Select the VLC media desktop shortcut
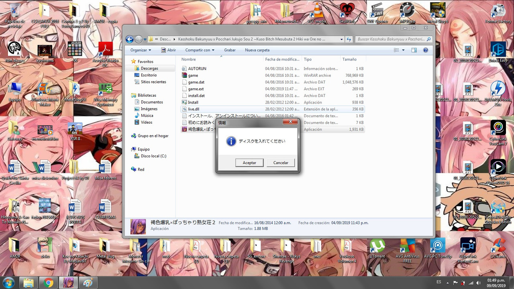Viewport: 514px width, 289px height. tap(316, 13)
